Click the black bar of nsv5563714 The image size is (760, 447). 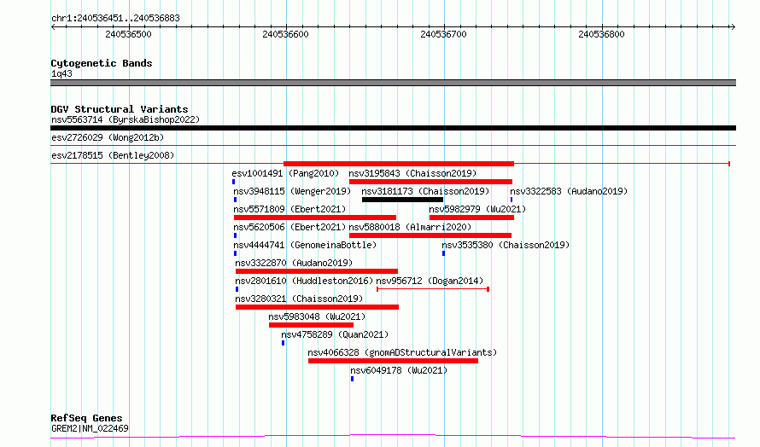(x=393, y=128)
